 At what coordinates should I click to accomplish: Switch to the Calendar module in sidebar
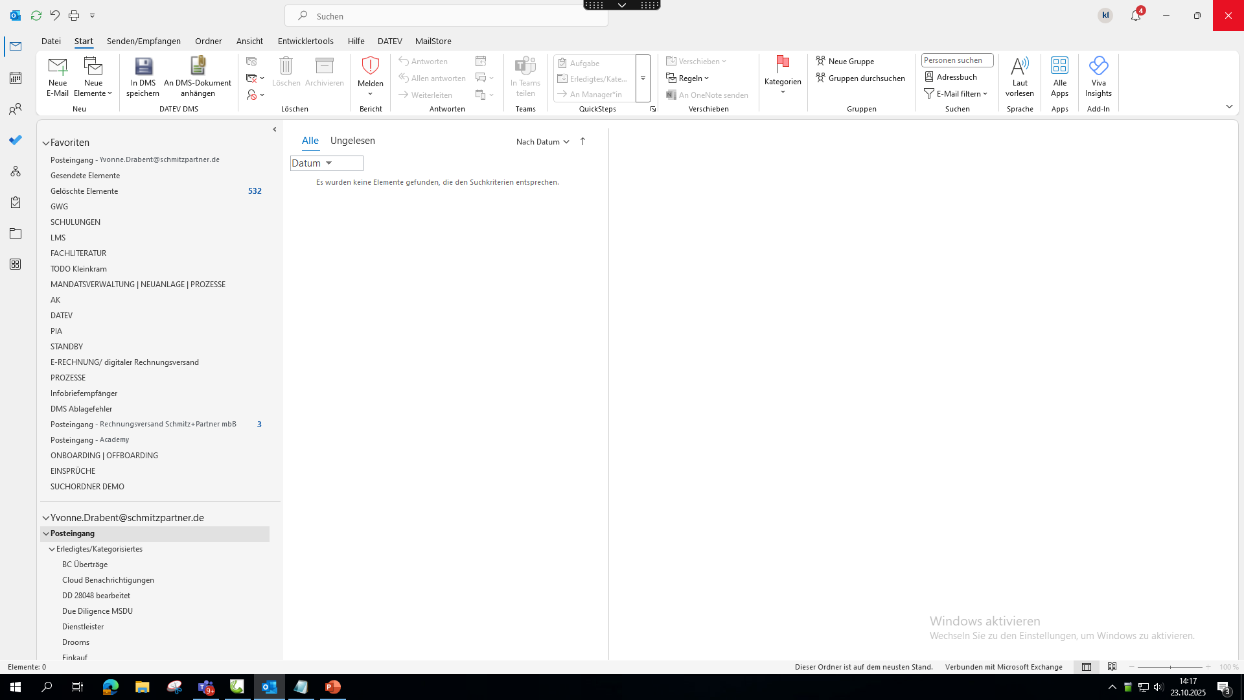coord(16,78)
